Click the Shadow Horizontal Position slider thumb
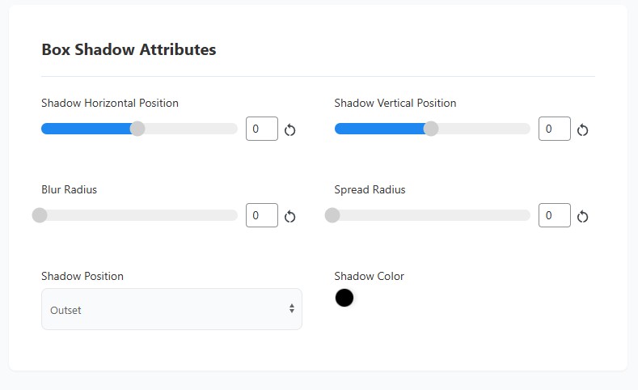This screenshot has height=390, width=638. click(x=137, y=129)
